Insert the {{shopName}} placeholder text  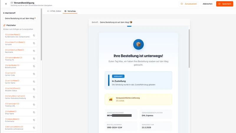click(x=11, y=111)
